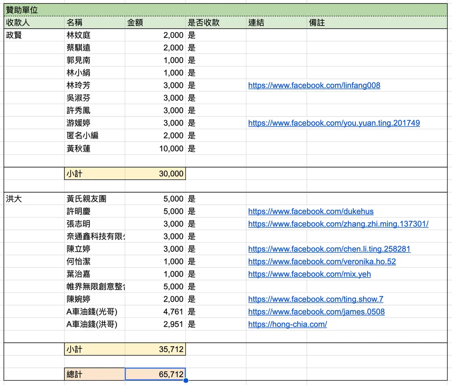
Task: Select the cell starting 帷界無限創意整
Action: (x=94, y=287)
